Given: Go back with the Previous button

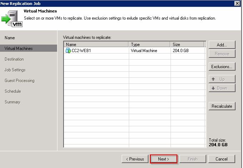Looking at the screenshot, I should click(135, 159).
